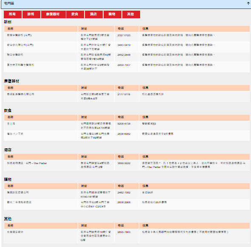Click the clinic name ending with (屯門) in first row
Screen dimensions: 251x247
(19, 35)
